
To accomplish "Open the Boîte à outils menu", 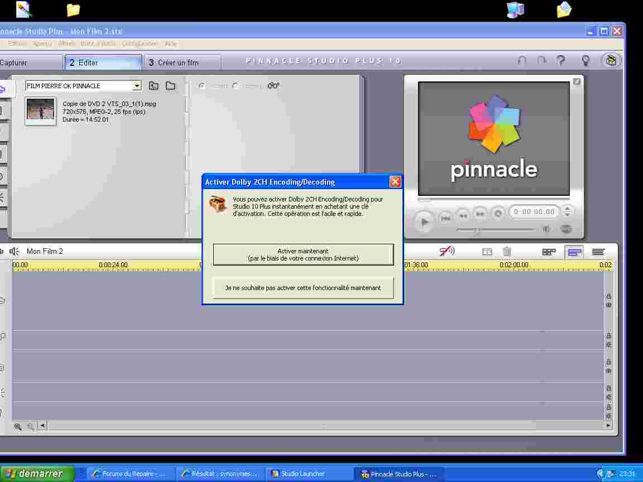I will (98, 44).
